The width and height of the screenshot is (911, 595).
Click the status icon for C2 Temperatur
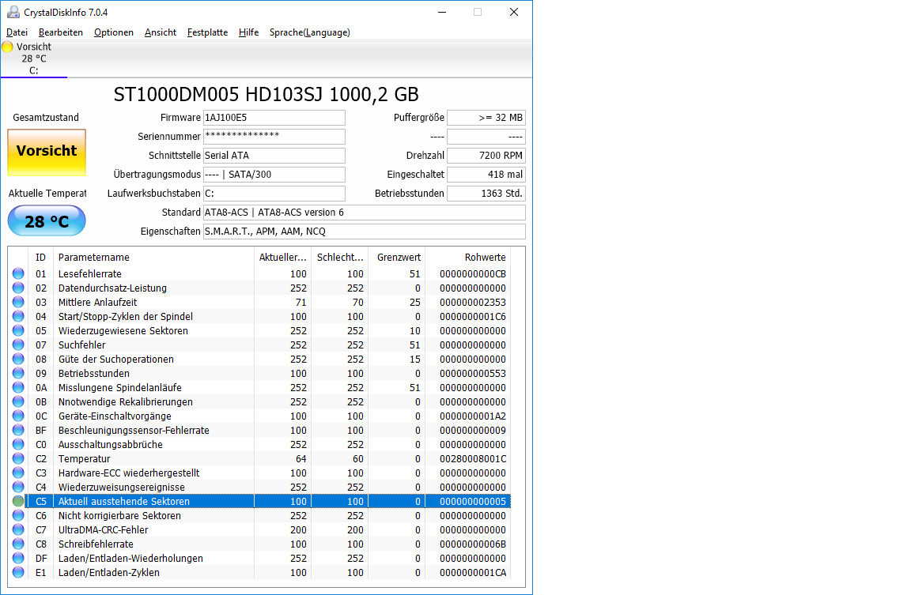tap(19, 458)
